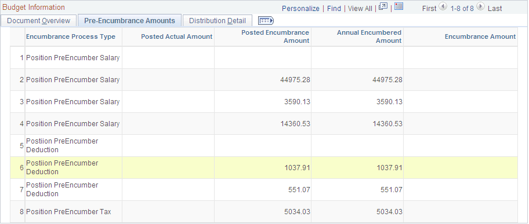Click Posted Encumbrance Amount 14360.53 in row 4
Screen dimensions: 529x224
[295, 124]
